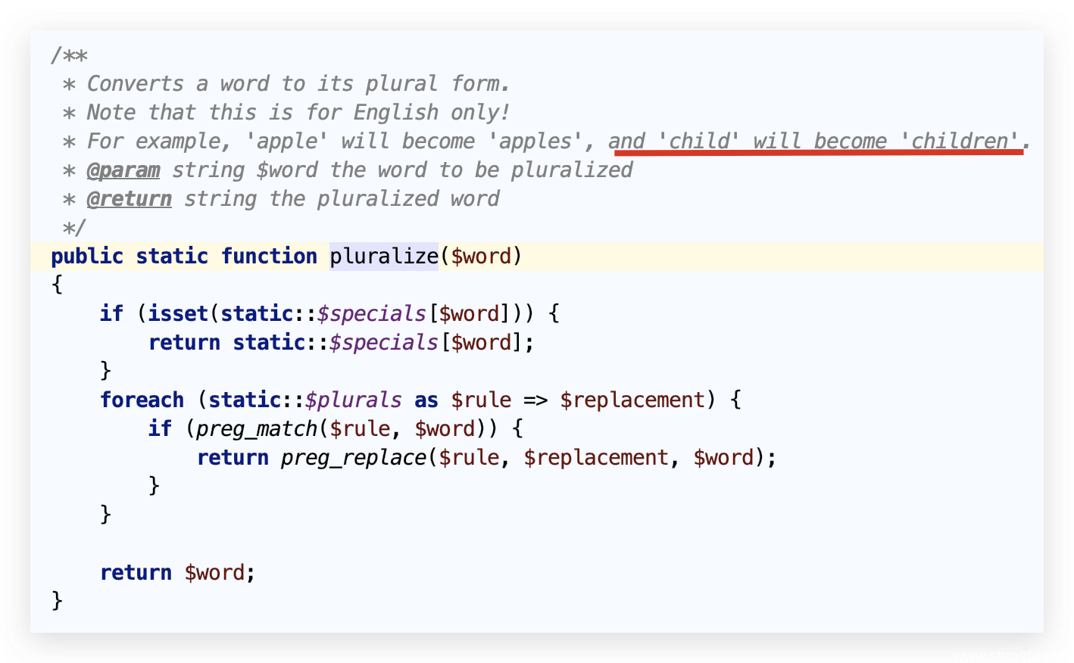The width and height of the screenshot is (1074, 663).
Task: Click $specials in the return statement
Action: coord(384,343)
